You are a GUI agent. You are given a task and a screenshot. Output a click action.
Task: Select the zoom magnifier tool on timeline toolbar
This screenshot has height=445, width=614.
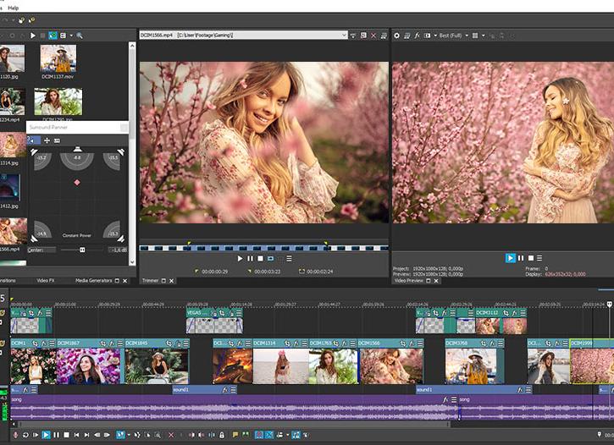[158, 435]
